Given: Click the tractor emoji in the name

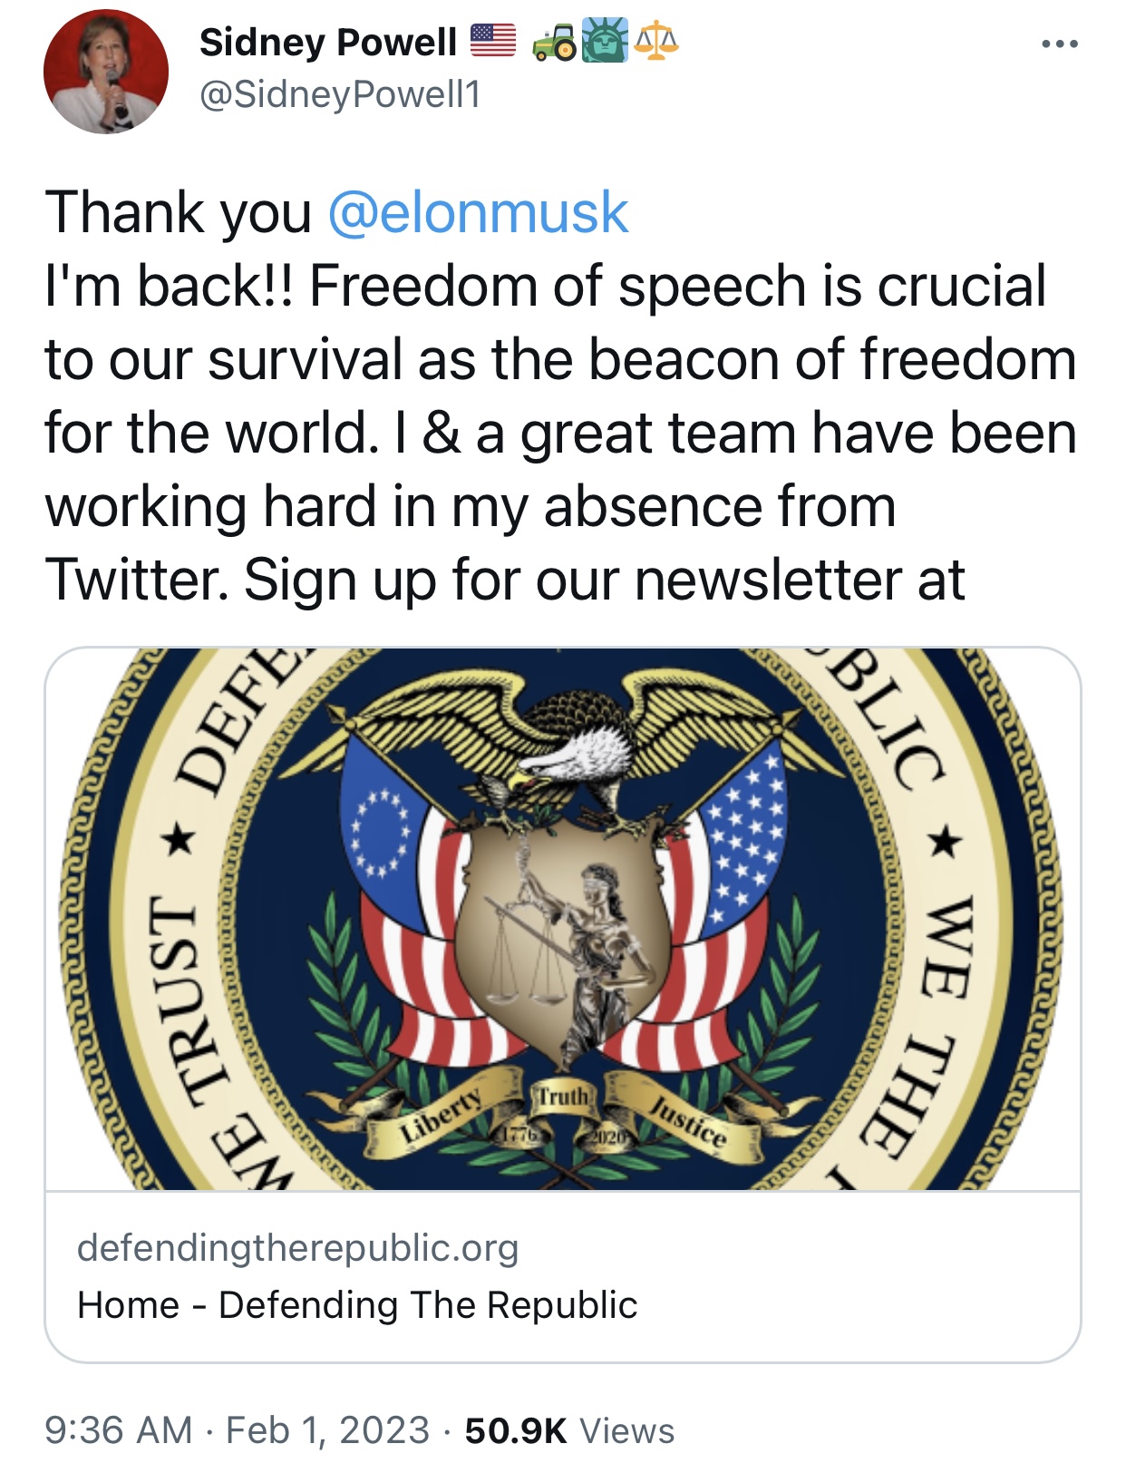Looking at the screenshot, I should [x=555, y=42].
